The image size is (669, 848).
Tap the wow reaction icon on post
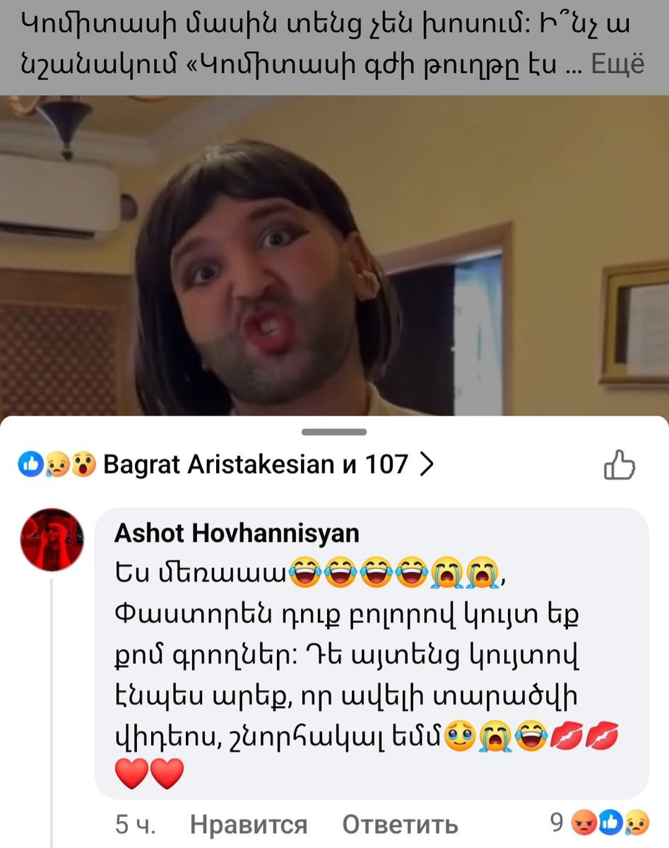pos(83,465)
